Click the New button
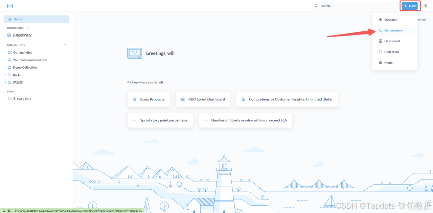This screenshot has width=433, height=213. coord(410,6)
